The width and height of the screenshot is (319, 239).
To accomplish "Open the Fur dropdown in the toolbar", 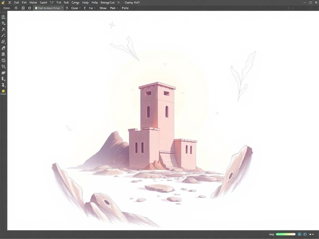I will (92, 8).
